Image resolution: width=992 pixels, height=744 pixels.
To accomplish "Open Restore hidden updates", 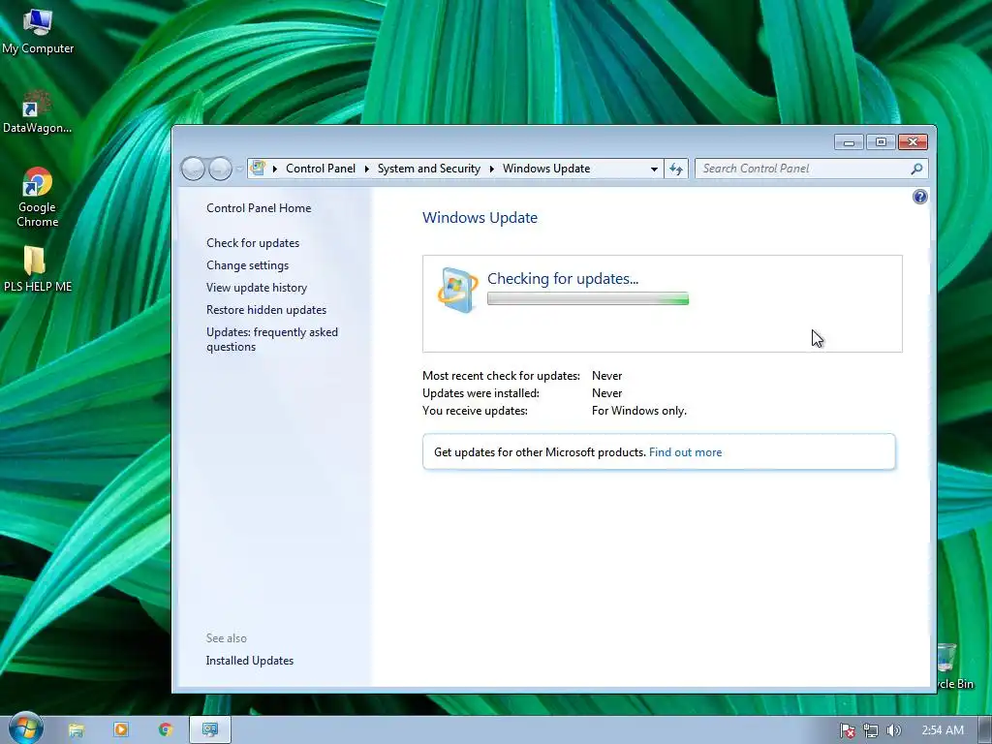I will [266, 310].
